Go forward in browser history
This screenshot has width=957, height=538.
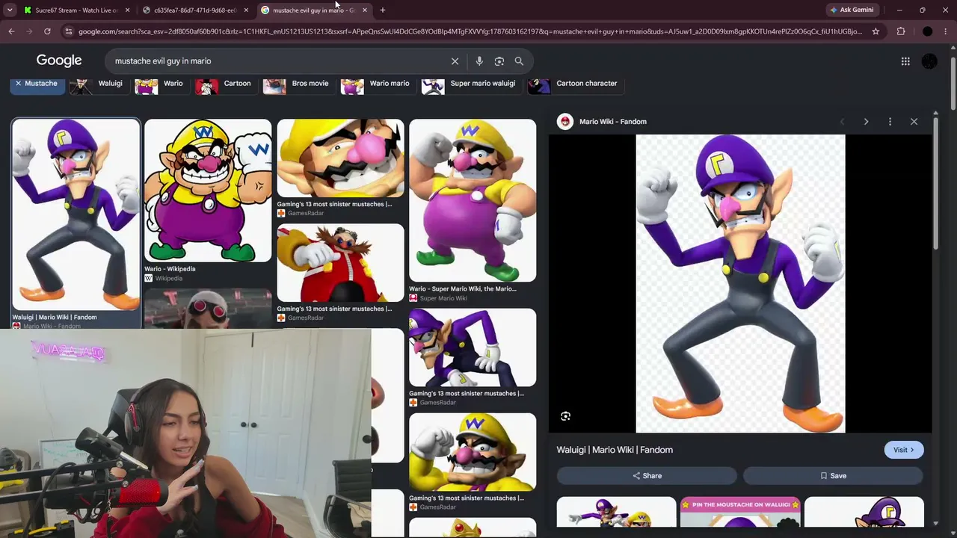tap(29, 31)
